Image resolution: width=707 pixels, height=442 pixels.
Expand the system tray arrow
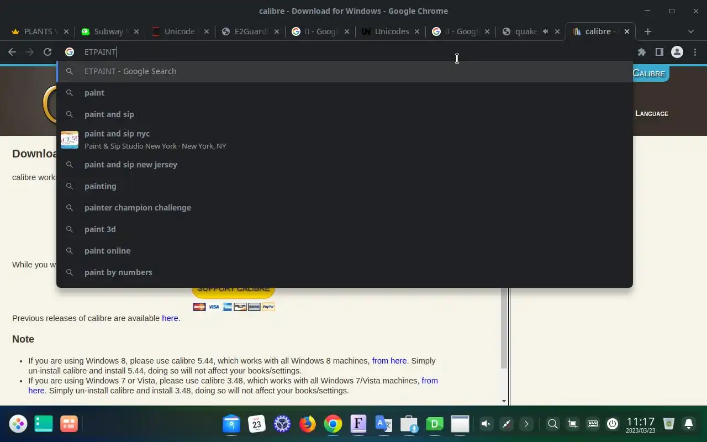(526, 424)
